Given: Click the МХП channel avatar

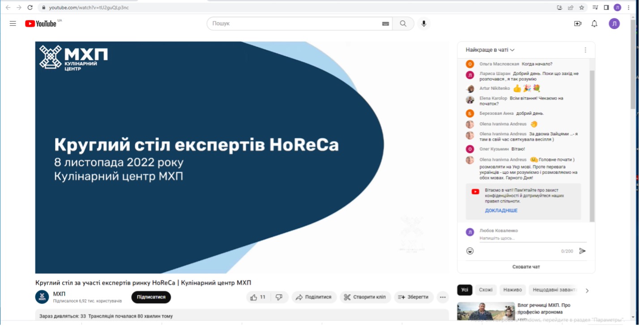Looking at the screenshot, I should (x=42, y=297).
